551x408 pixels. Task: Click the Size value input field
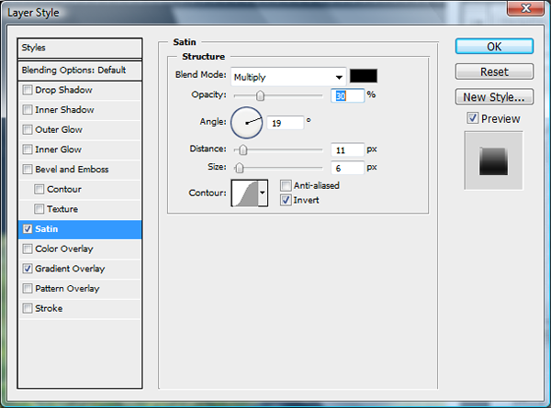pos(347,168)
